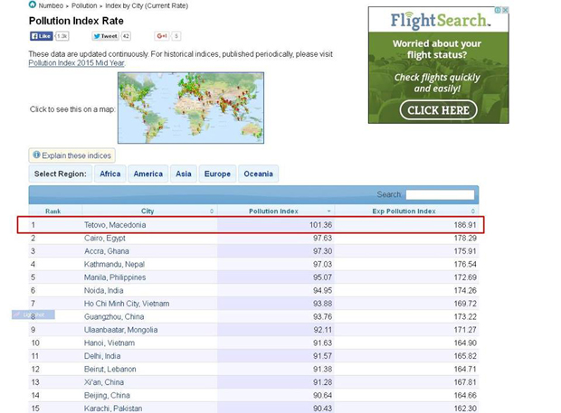This screenshot has width=561, height=413.
Task: Select the Beirut, Lebanon city cell
Action: [109, 369]
